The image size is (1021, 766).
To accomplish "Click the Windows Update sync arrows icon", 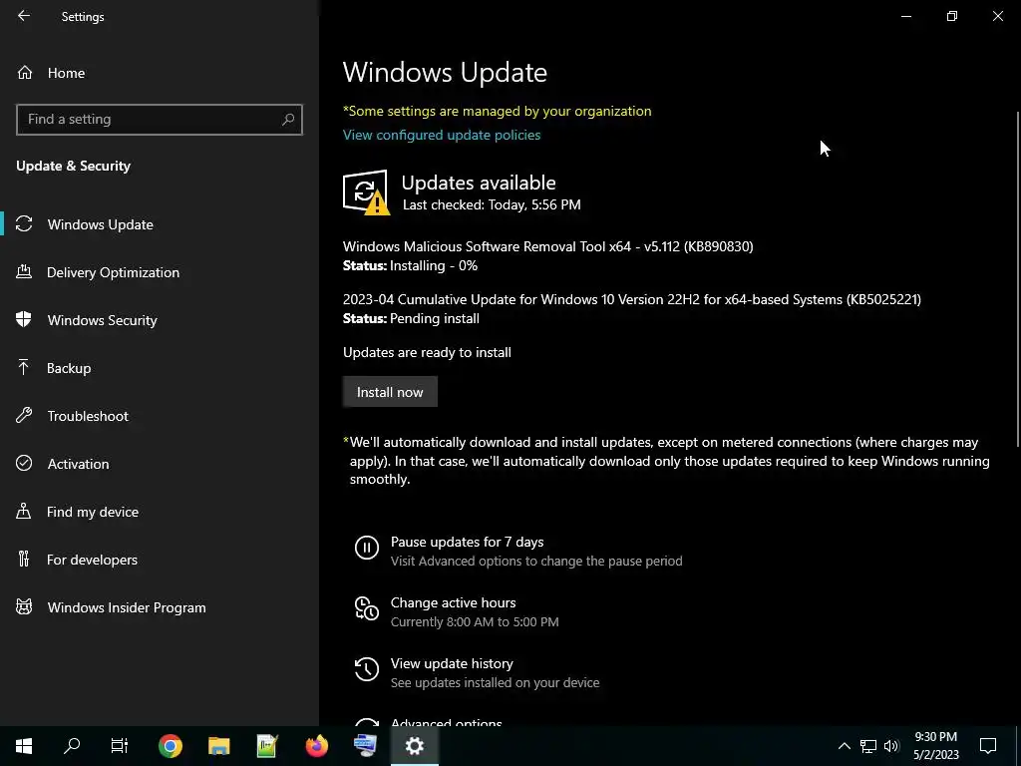I will tap(24, 223).
